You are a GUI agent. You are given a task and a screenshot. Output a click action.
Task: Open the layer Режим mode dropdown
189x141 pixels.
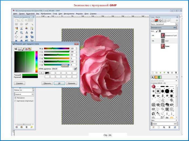coord(177,24)
